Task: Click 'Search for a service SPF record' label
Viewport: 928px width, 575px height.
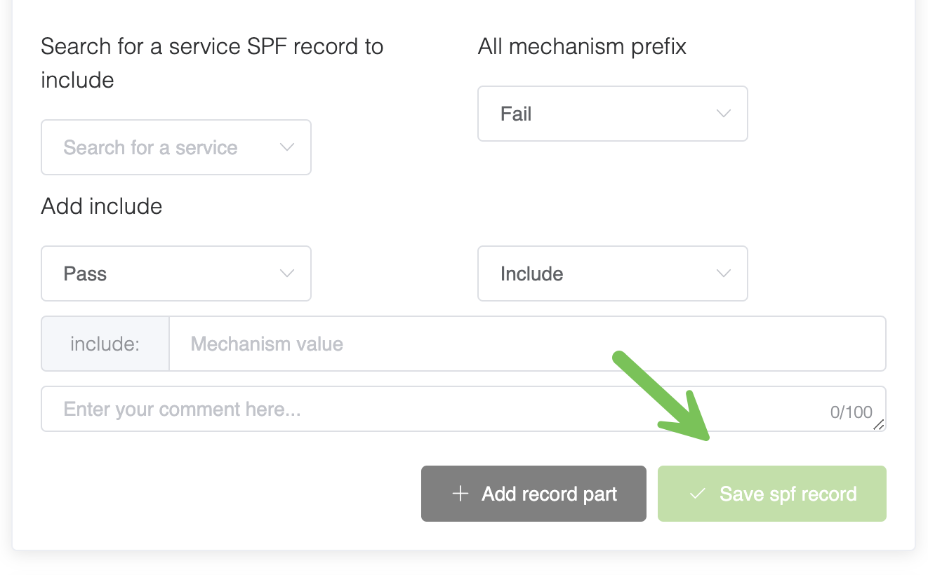Action: tap(212, 63)
